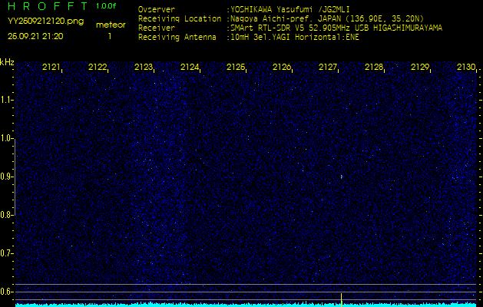Click the cyan signal level graph
483x307 pixels.
(x=246, y=305)
